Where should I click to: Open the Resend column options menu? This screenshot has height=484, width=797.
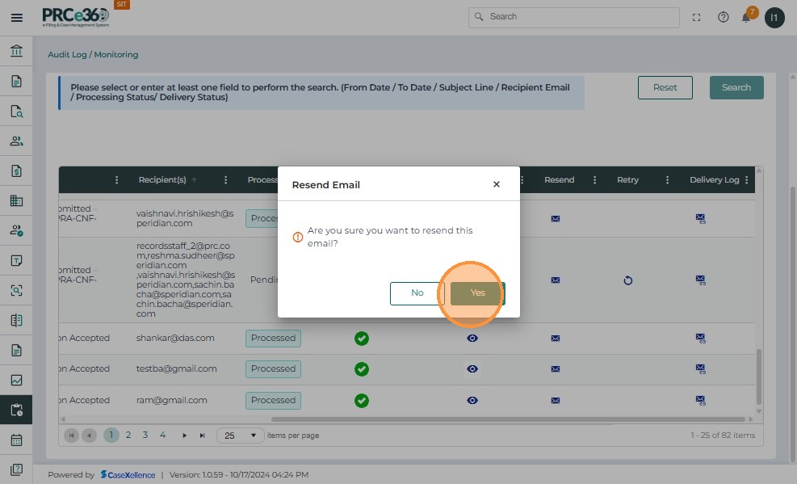[594, 180]
